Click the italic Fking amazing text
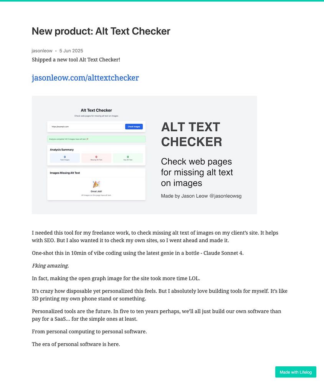This screenshot has height=384, width=324. pos(50,266)
